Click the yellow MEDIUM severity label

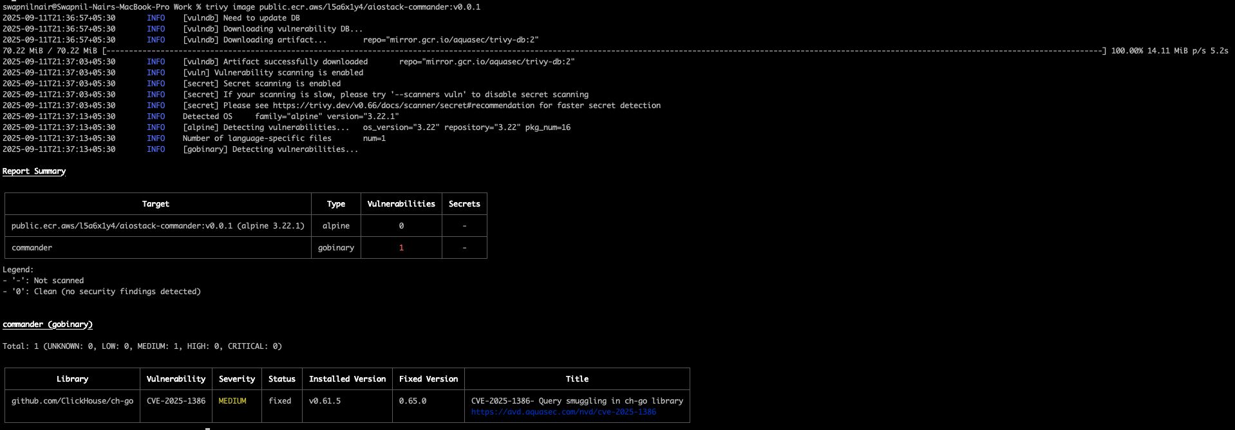pos(232,401)
